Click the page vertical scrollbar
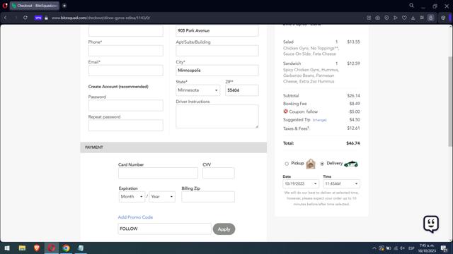 tap(450, 102)
